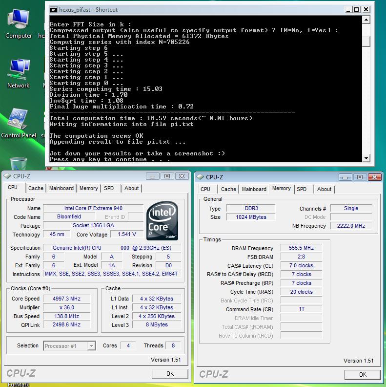
Task: Switch to SPD tab in right CPU-Z window
Action: [x=302, y=189]
